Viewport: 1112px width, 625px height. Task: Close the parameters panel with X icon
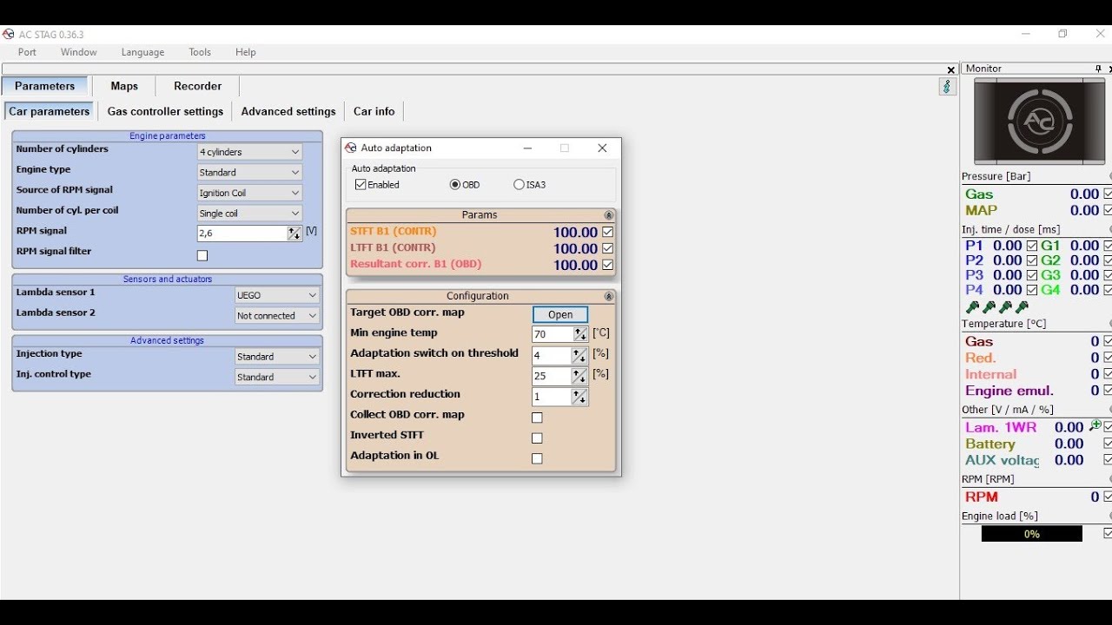[951, 69]
